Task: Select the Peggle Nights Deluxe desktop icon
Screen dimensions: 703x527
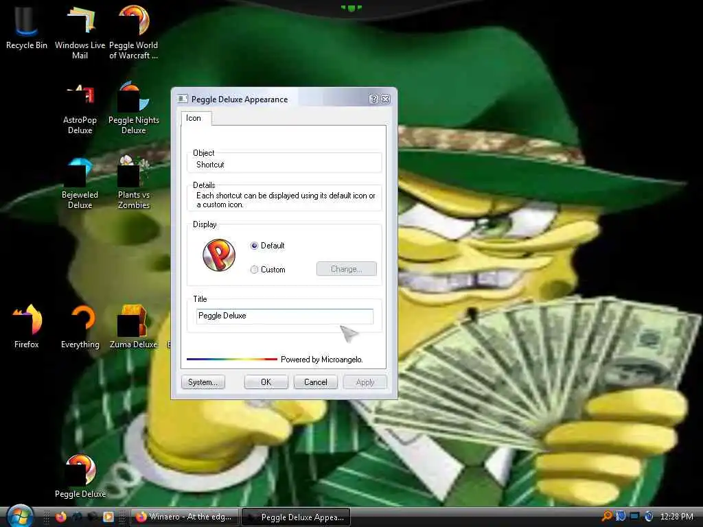Action: [x=134, y=108]
